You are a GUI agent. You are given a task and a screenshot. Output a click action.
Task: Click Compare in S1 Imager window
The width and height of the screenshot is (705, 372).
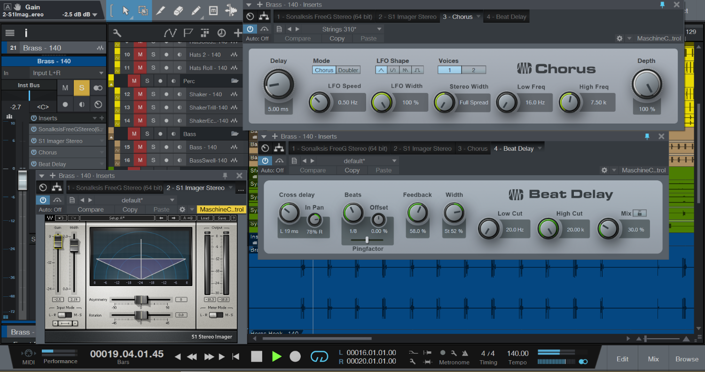(x=91, y=209)
